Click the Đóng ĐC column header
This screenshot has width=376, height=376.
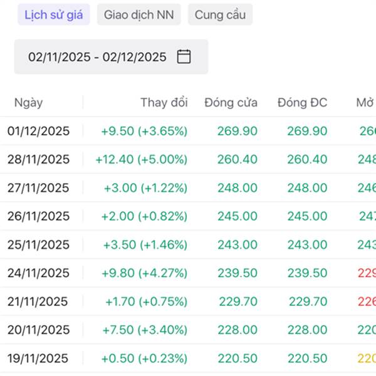click(x=302, y=103)
